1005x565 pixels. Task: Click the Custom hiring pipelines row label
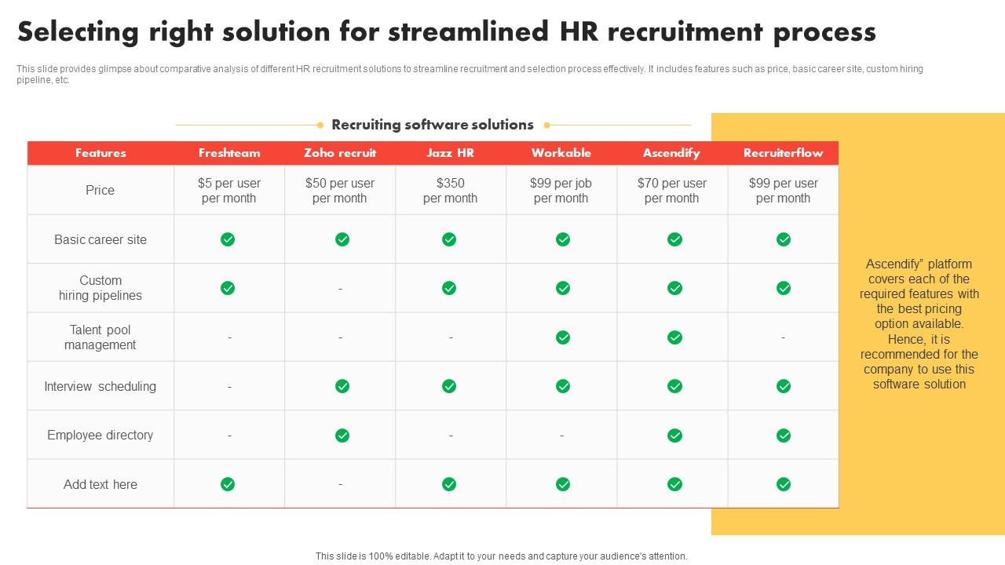click(x=100, y=288)
